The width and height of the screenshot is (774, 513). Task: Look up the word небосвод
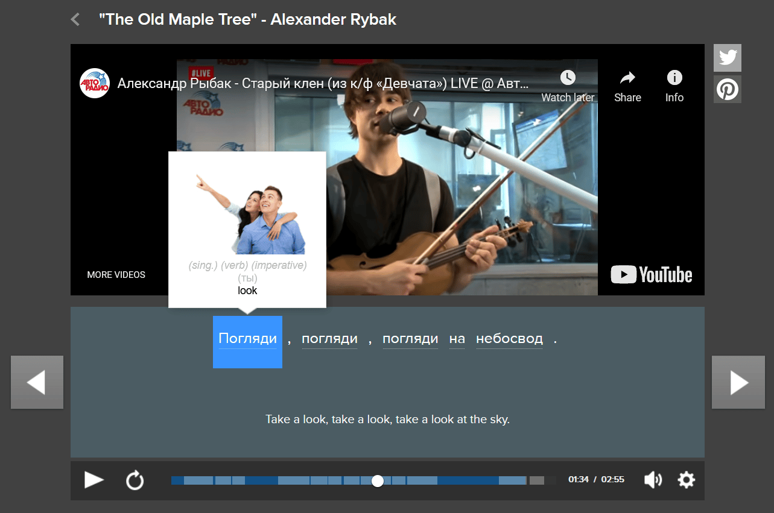click(509, 339)
